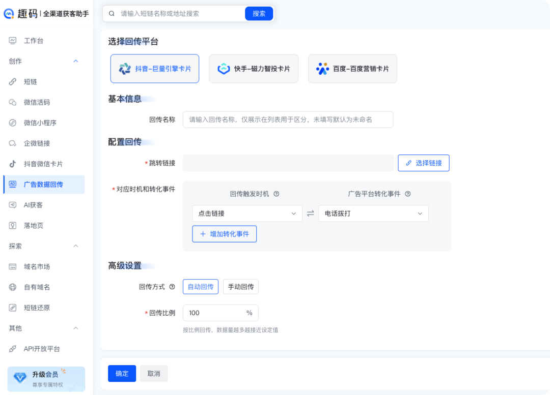The height and width of the screenshot is (395, 550).
Task: Click 增加转化事件 button
Action: (x=225, y=234)
